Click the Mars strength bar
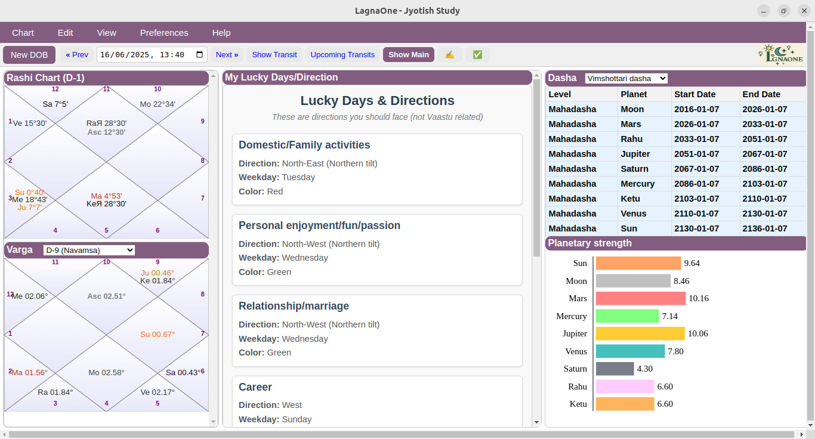 641,298
